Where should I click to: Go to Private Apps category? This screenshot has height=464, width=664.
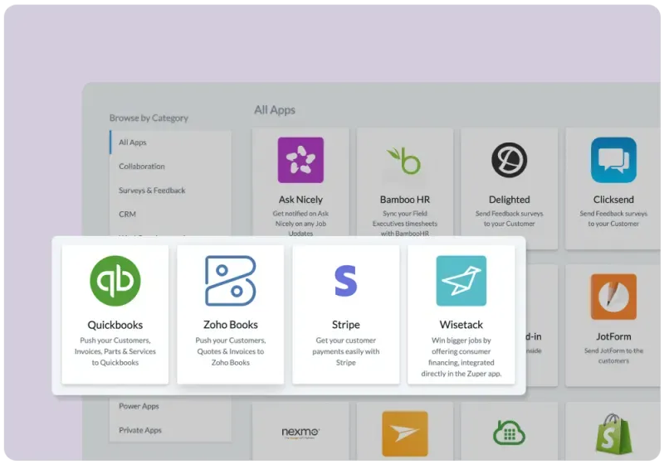pos(140,431)
